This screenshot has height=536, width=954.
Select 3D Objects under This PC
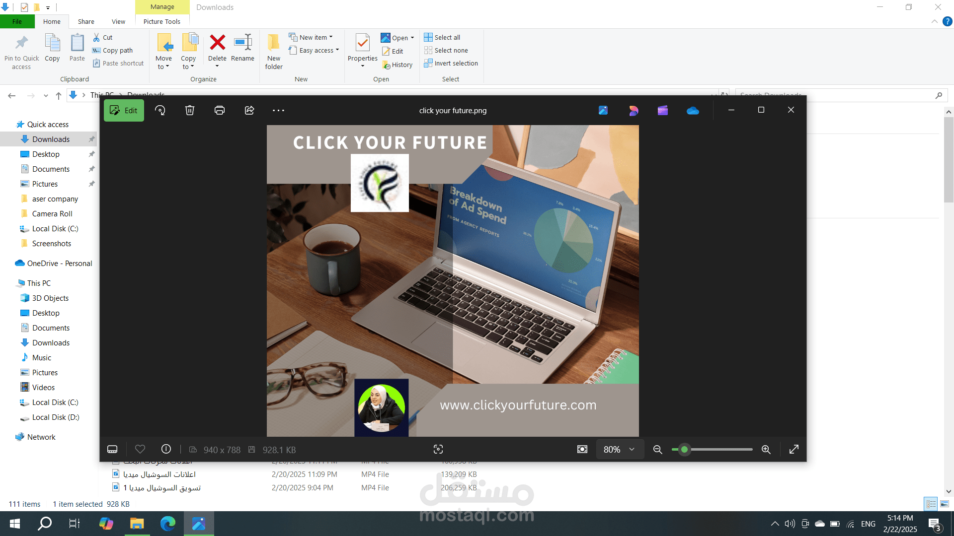[x=50, y=298]
